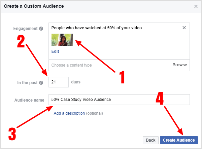
Task: Click the Audience name label text
Action: (x=29, y=100)
